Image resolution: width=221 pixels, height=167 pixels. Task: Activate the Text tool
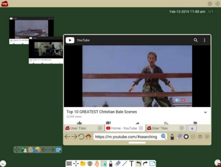(132, 164)
